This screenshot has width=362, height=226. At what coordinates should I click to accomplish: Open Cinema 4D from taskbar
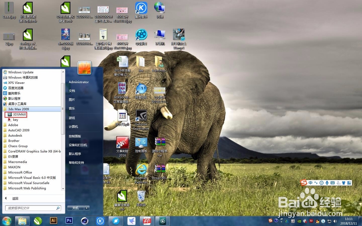(85, 221)
